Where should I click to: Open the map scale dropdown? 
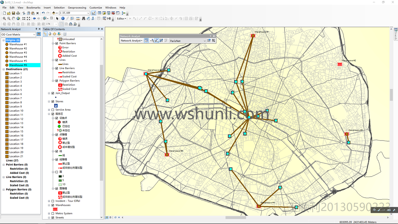88,13
